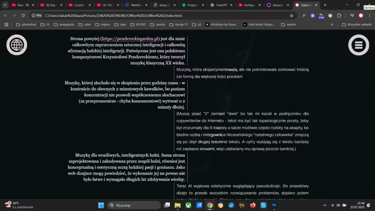Image resolution: width=375 pixels, height=211 pixels.
Task: Click the globe language icon on the page
Action: [17, 45]
